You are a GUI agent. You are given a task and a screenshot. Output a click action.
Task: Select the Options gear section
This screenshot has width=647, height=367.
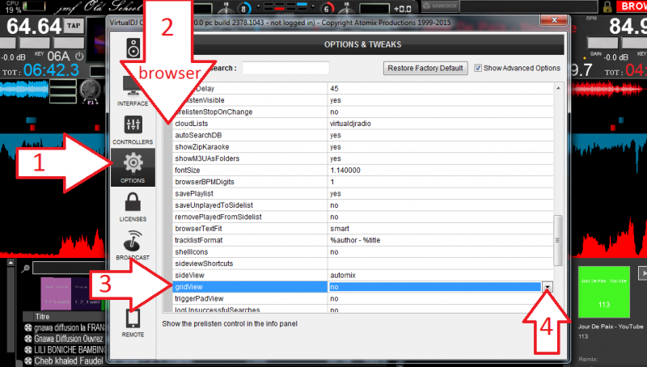[x=133, y=167]
